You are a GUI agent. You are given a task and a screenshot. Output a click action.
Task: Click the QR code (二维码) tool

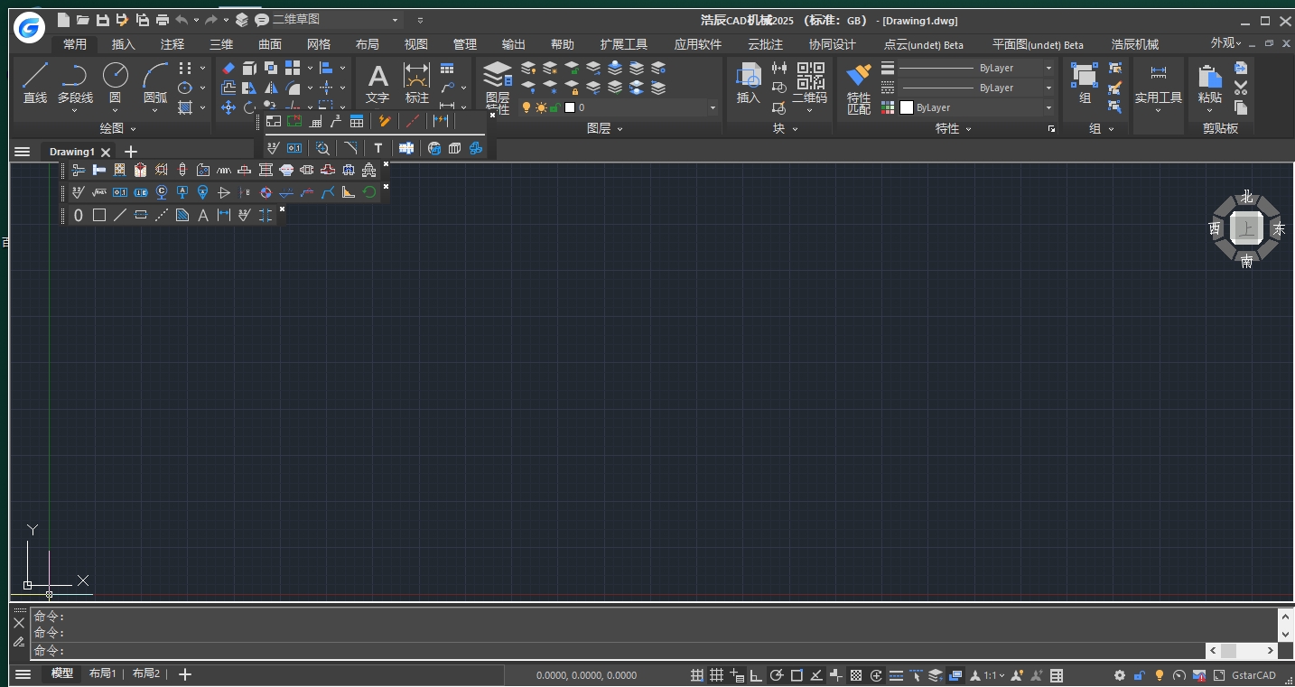[x=809, y=82]
